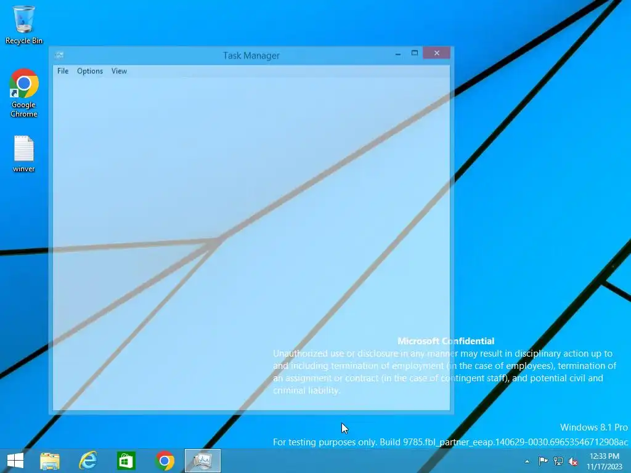Open File Explorer from the taskbar
This screenshot has width=631, height=473.
coord(50,461)
